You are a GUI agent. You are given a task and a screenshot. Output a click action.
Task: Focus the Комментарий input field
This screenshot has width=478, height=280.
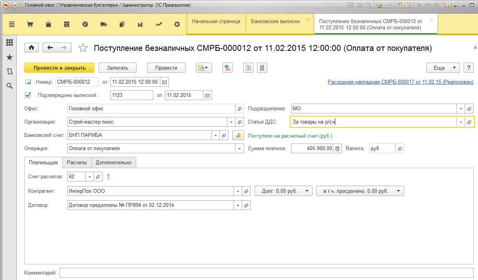click(266, 273)
